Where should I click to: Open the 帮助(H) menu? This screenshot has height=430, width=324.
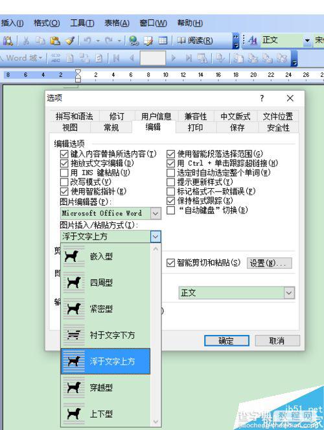190,23
